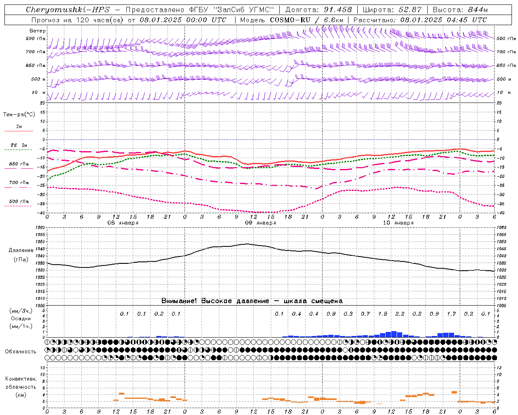Image resolution: width=518 pixels, height=415 pixels.
Task: Click the 'Широта: 52.87' value
Action: [392, 10]
